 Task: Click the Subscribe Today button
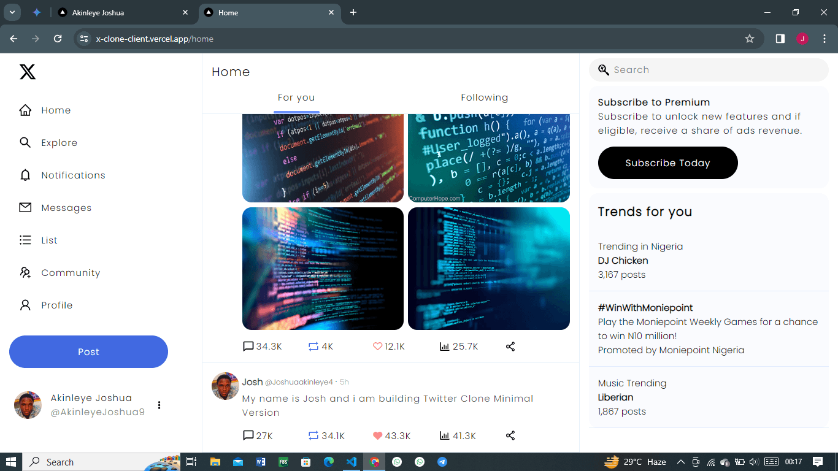tap(667, 163)
